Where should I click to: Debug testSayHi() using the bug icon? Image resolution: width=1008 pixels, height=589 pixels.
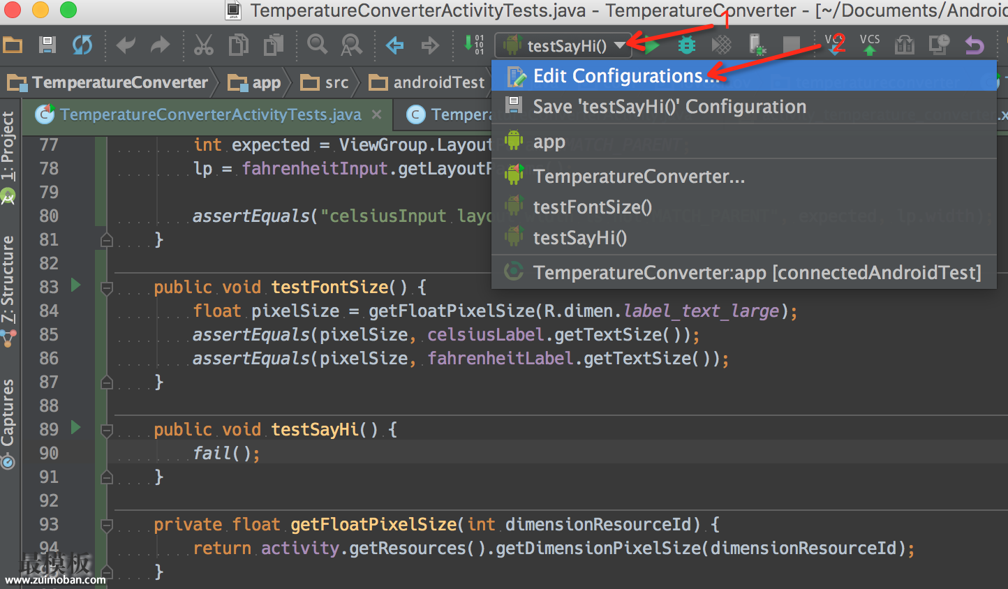(687, 46)
